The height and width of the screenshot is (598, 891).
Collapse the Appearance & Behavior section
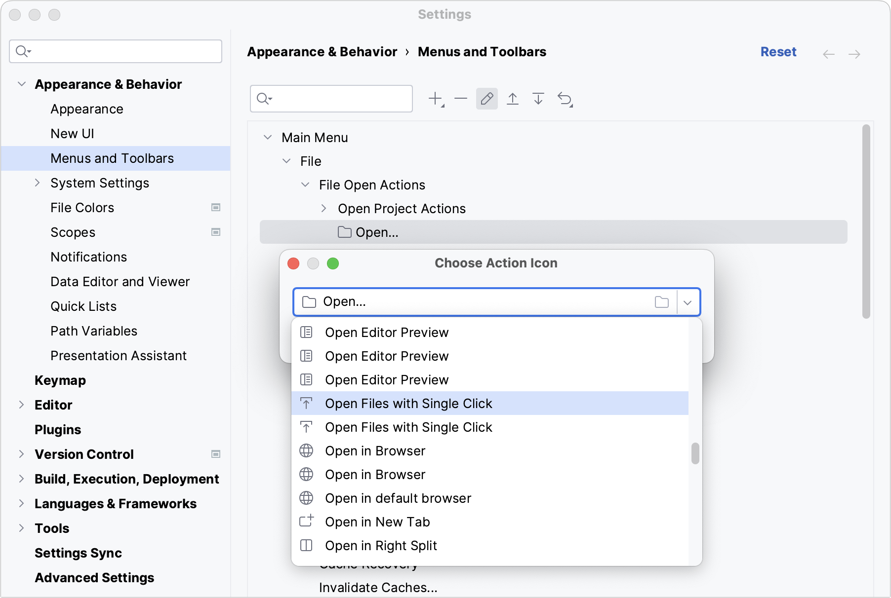tap(22, 84)
